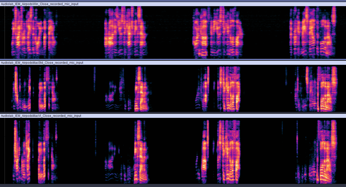Click divider between AirpodsMacStd and AirpodsMacVI tracks
The width and height of the screenshot is (346, 187).
[x=173, y=113]
